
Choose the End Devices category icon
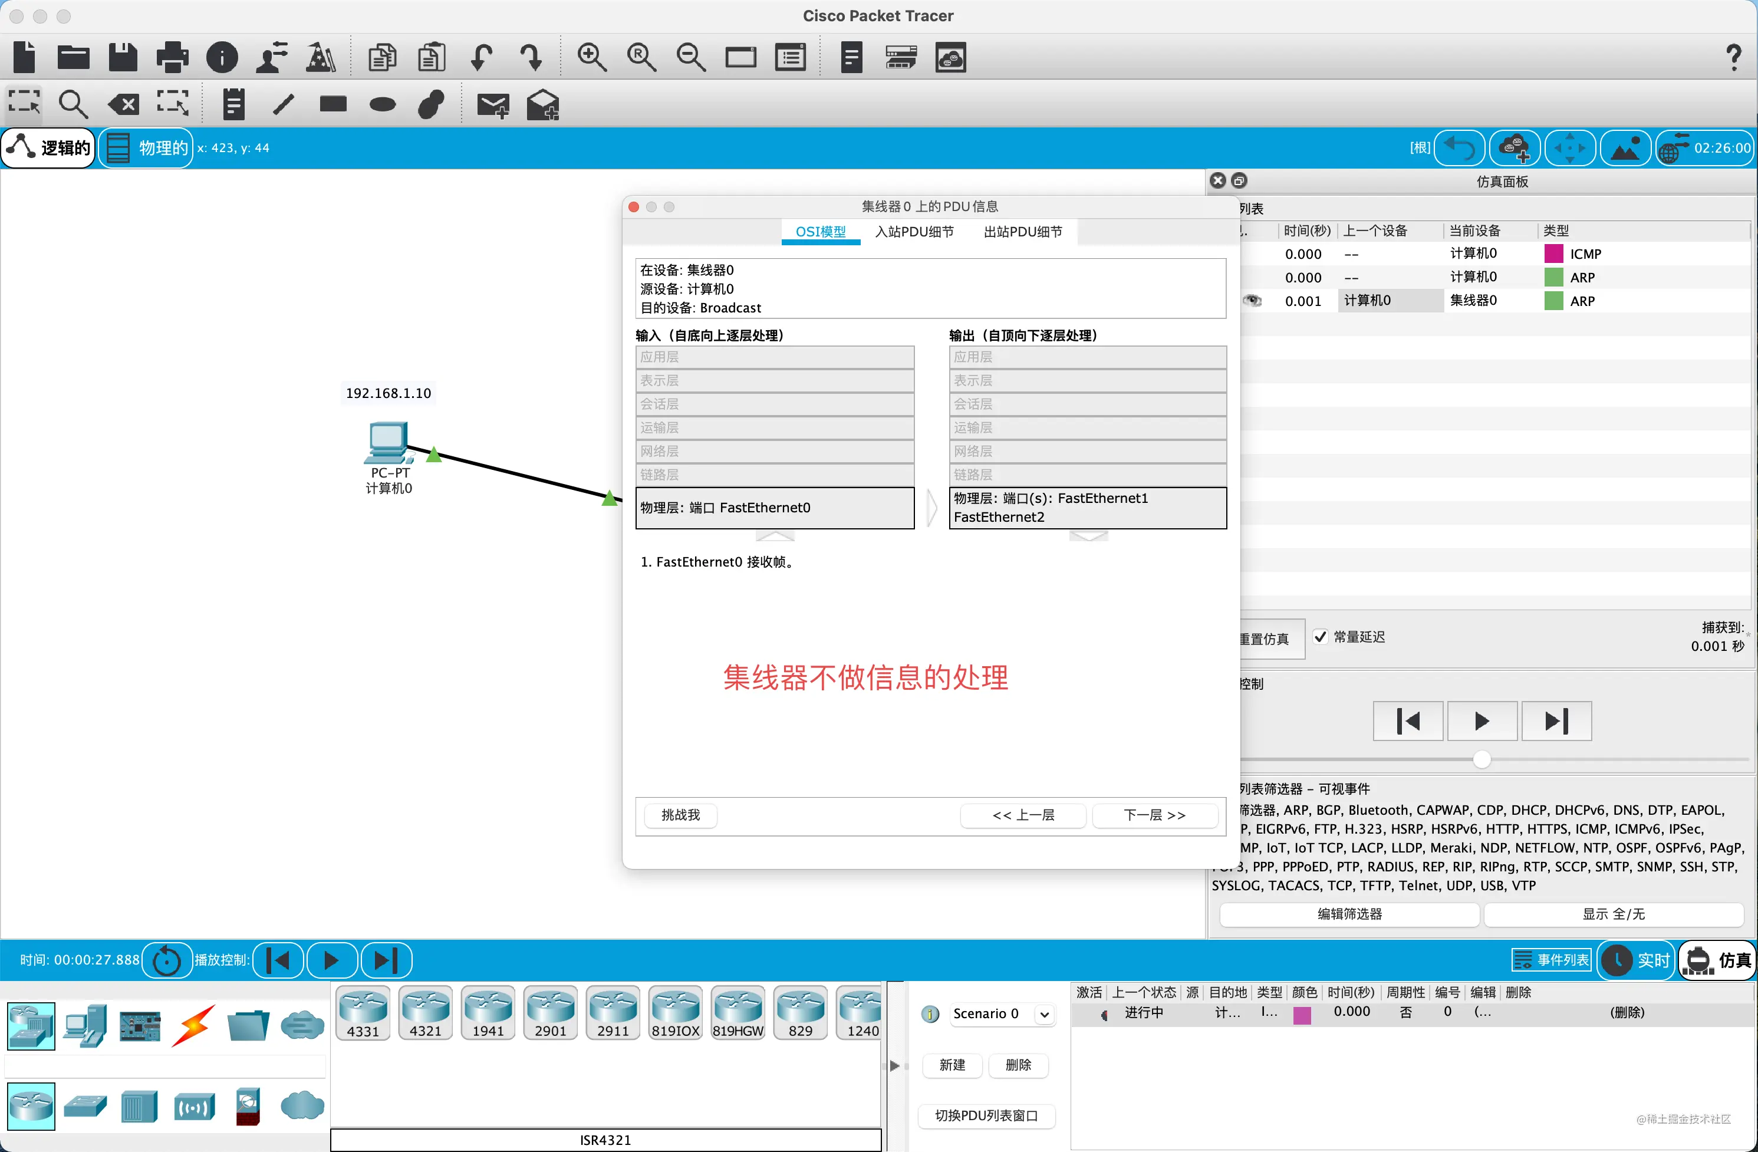coord(85,1026)
